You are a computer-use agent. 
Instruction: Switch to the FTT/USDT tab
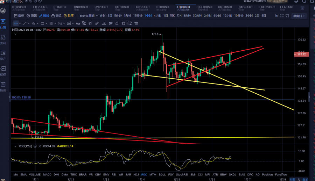pyautogui.click(x=287, y=8)
